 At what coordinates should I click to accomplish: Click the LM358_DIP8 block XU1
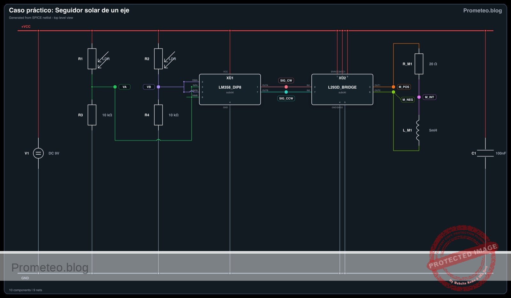(230, 89)
